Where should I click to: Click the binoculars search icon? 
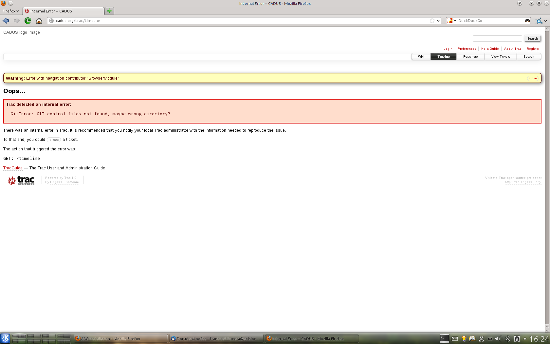pyautogui.click(x=527, y=21)
